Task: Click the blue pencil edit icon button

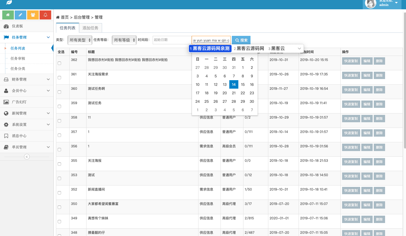Action: coord(20,15)
